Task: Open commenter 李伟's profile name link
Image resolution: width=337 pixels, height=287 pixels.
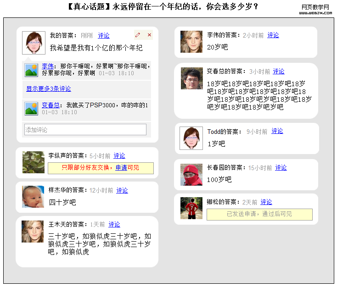Action: point(48,66)
